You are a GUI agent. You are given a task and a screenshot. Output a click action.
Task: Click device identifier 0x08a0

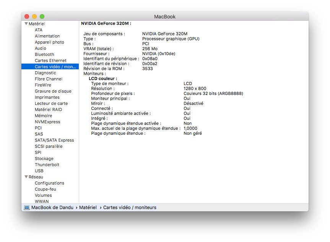tap(150, 59)
